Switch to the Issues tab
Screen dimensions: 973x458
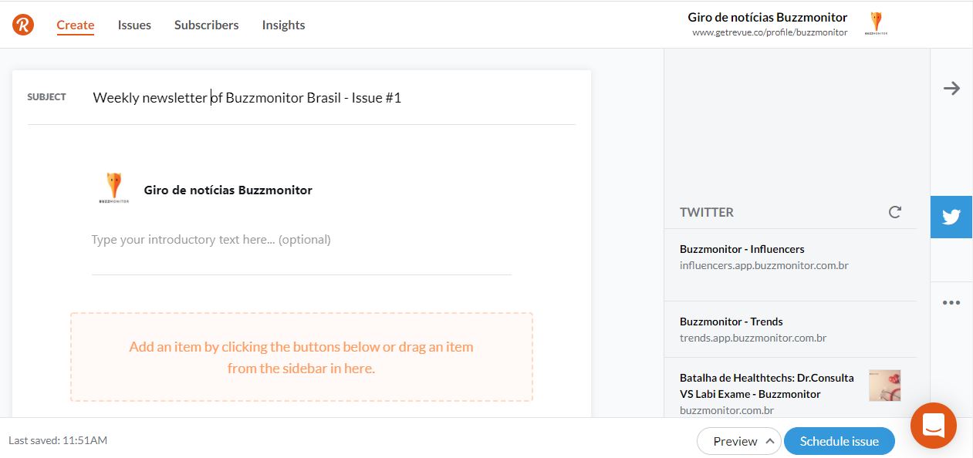[x=134, y=25]
